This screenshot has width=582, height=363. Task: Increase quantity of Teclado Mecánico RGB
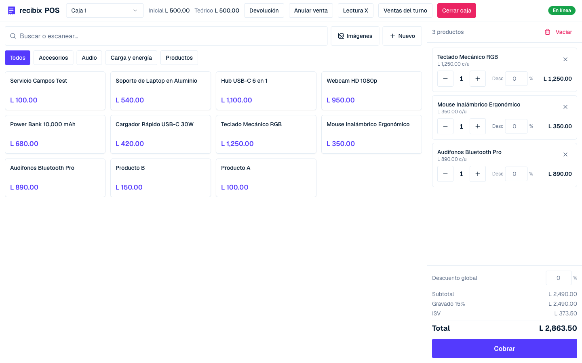coord(478,79)
